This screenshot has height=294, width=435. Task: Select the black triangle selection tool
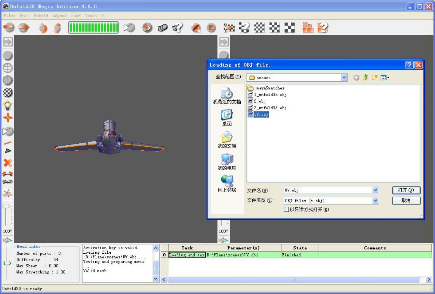click(8, 151)
